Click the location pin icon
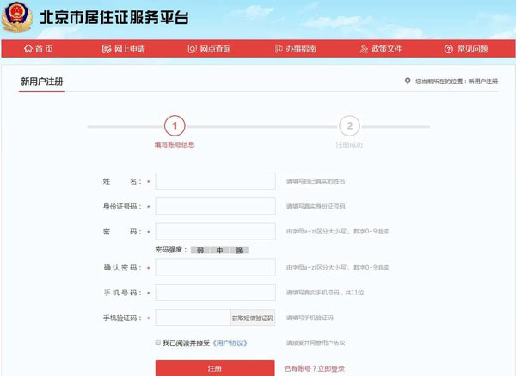This screenshot has height=376, width=516. click(407, 82)
